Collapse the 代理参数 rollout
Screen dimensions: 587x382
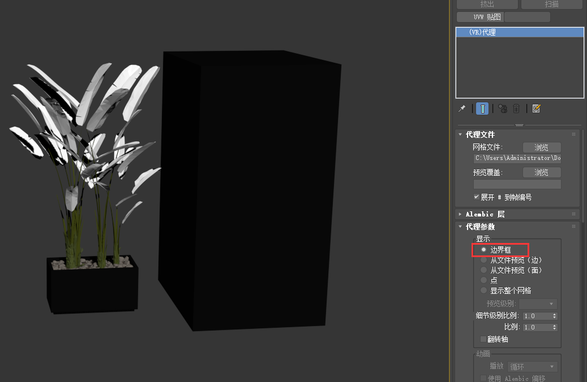pos(460,227)
